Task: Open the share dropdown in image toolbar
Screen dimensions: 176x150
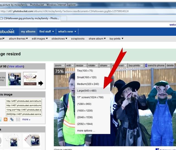Action: 105,66
